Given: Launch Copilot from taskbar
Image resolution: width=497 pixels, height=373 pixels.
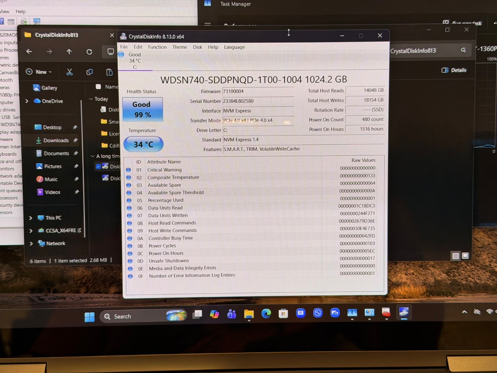Looking at the screenshot, I should pyautogui.click(x=214, y=314).
